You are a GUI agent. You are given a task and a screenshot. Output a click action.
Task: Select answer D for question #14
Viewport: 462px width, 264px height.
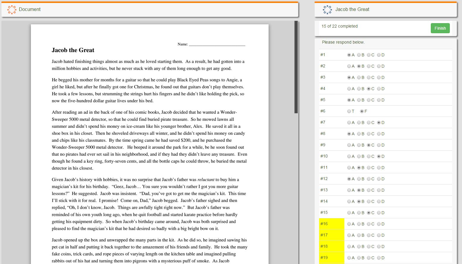click(379, 201)
